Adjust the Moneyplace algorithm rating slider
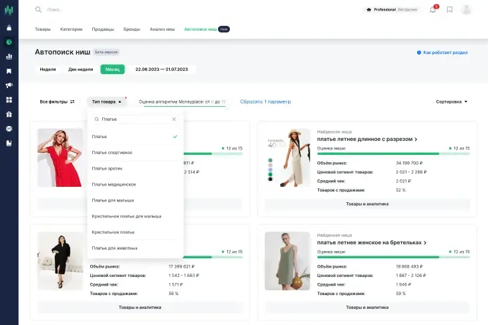The height and width of the screenshot is (325, 488). [182, 105]
